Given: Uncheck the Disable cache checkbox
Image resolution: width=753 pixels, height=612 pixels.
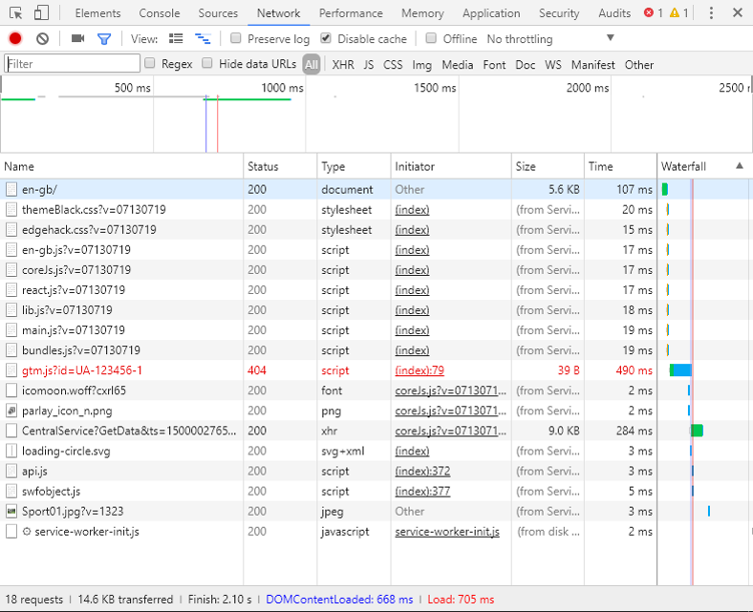Looking at the screenshot, I should coord(326,39).
